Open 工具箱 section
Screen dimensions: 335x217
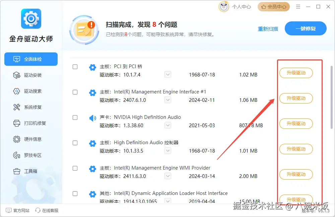pos(31,171)
